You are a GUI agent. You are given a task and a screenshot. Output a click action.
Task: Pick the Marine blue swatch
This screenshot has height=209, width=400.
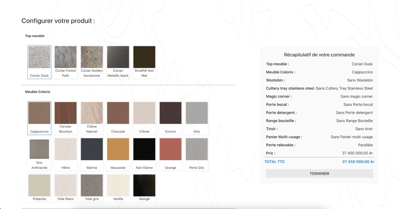click(92, 149)
